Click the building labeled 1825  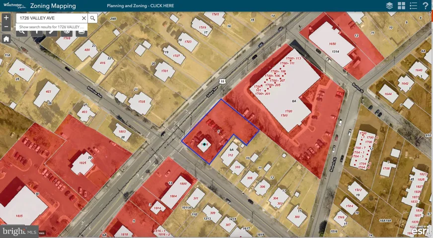click(x=82, y=164)
